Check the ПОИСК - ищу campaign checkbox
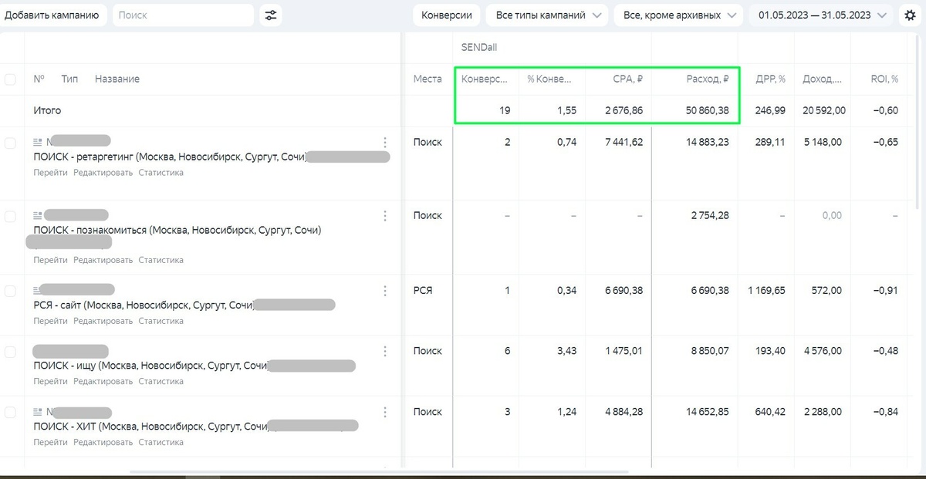926x479 pixels. (10, 352)
